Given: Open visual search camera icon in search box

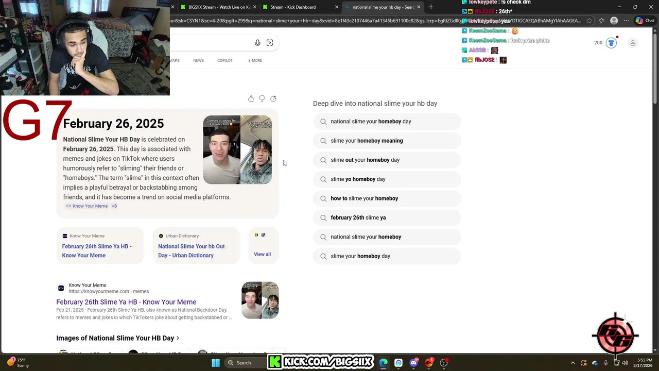Looking at the screenshot, I should tap(270, 43).
